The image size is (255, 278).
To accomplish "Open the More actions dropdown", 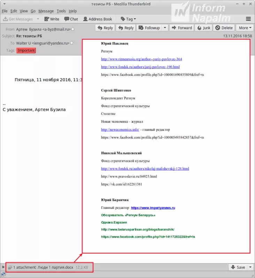I will [x=245, y=28].
